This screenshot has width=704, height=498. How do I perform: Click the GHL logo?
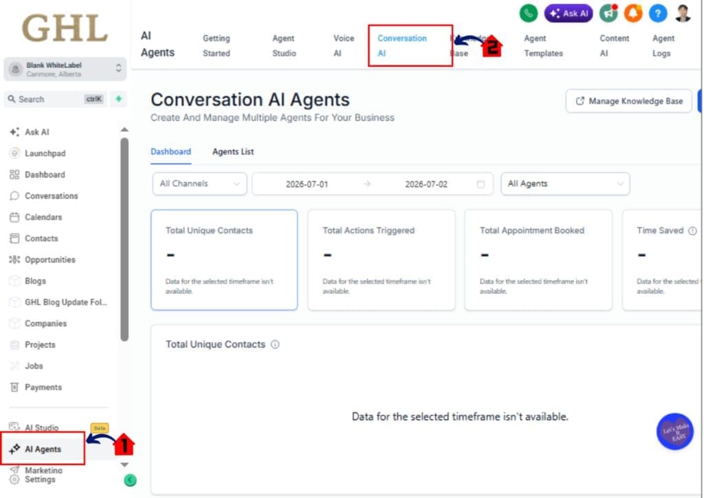65,28
